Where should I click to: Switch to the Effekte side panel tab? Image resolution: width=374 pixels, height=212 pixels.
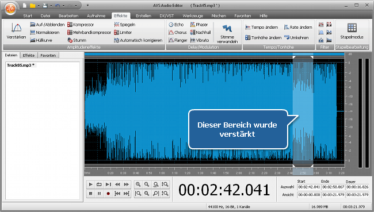(x=29, y=55)
